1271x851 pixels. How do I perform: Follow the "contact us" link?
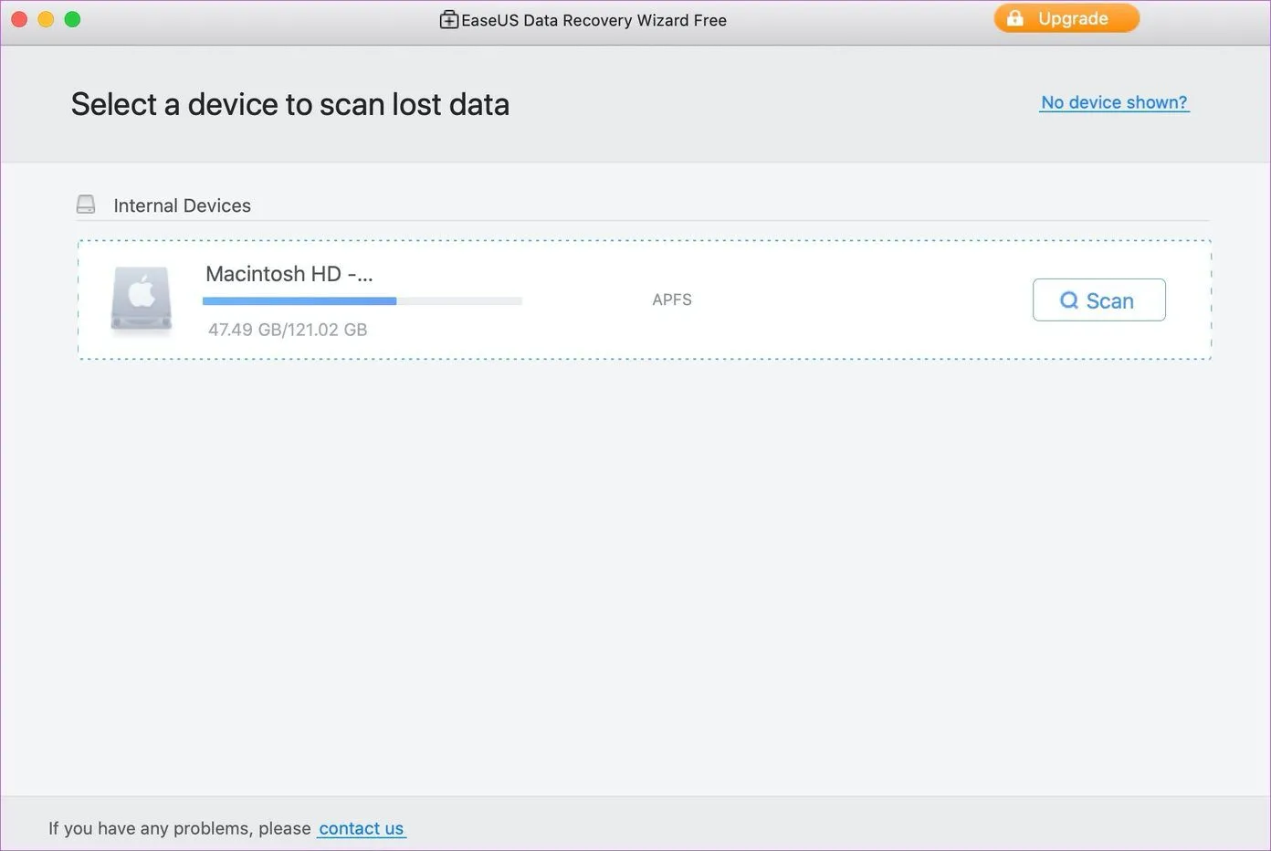pos(361,828)
